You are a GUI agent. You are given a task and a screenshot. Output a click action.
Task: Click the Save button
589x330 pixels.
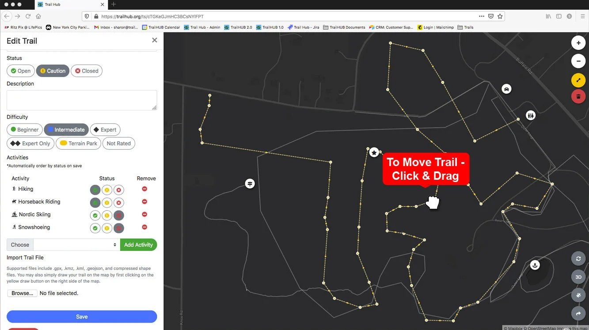coord(82,317)
